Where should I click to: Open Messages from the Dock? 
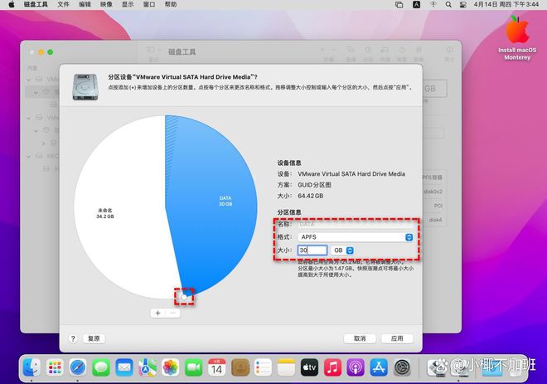pyautogui.click(x=101, y=367)
